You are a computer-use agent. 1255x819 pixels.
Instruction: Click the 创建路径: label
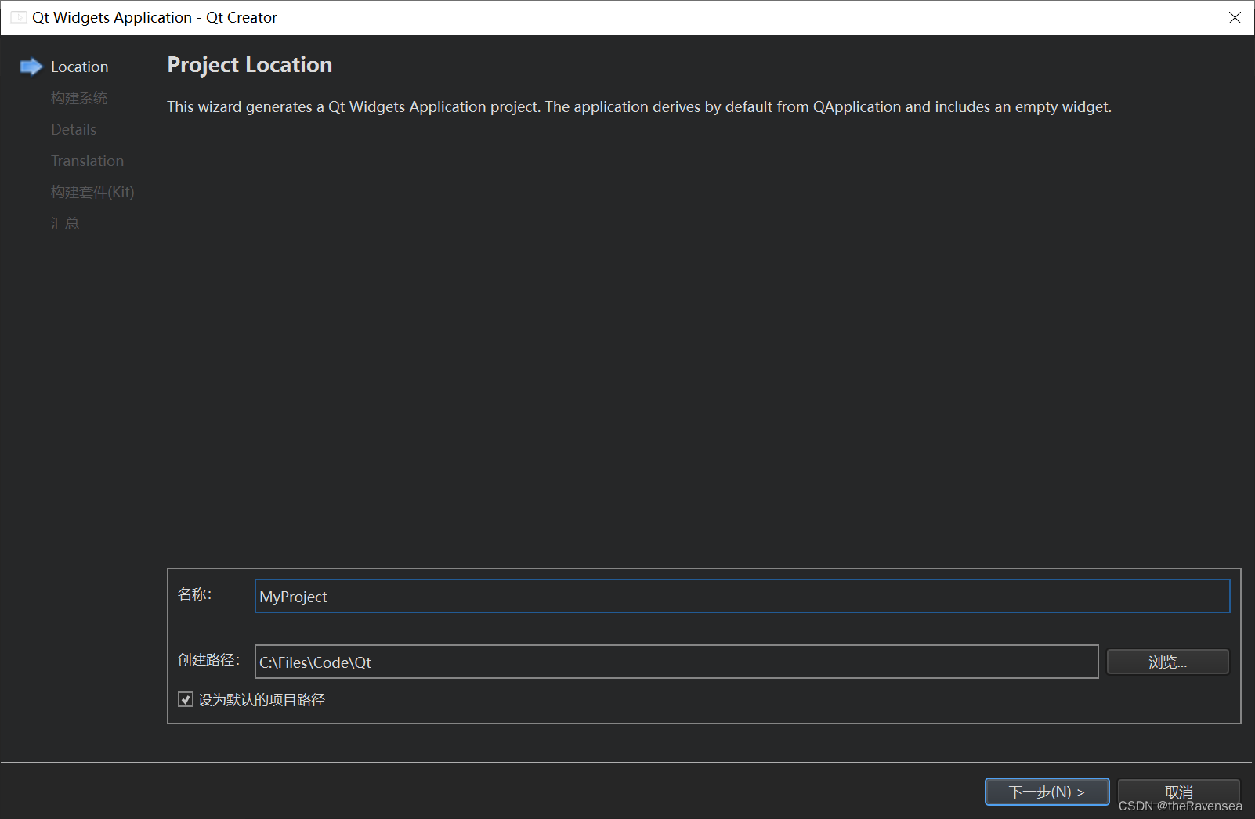[x=208, y=660]
